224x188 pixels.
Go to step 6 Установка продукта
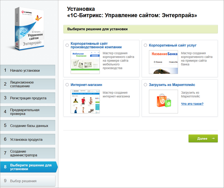pos(28,139)
